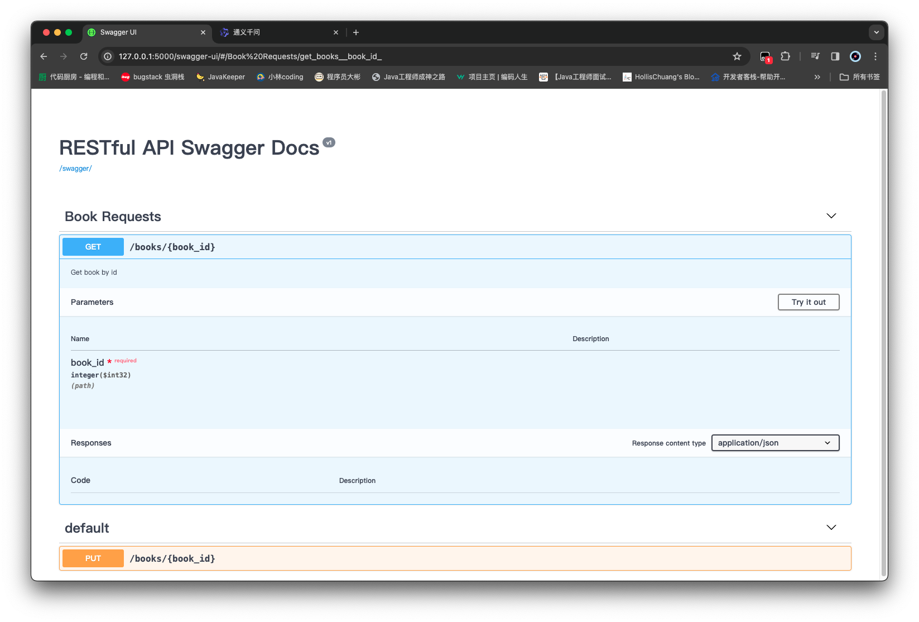Open the Java工程师成神之路 bookmark

click(x=408, y=77)
